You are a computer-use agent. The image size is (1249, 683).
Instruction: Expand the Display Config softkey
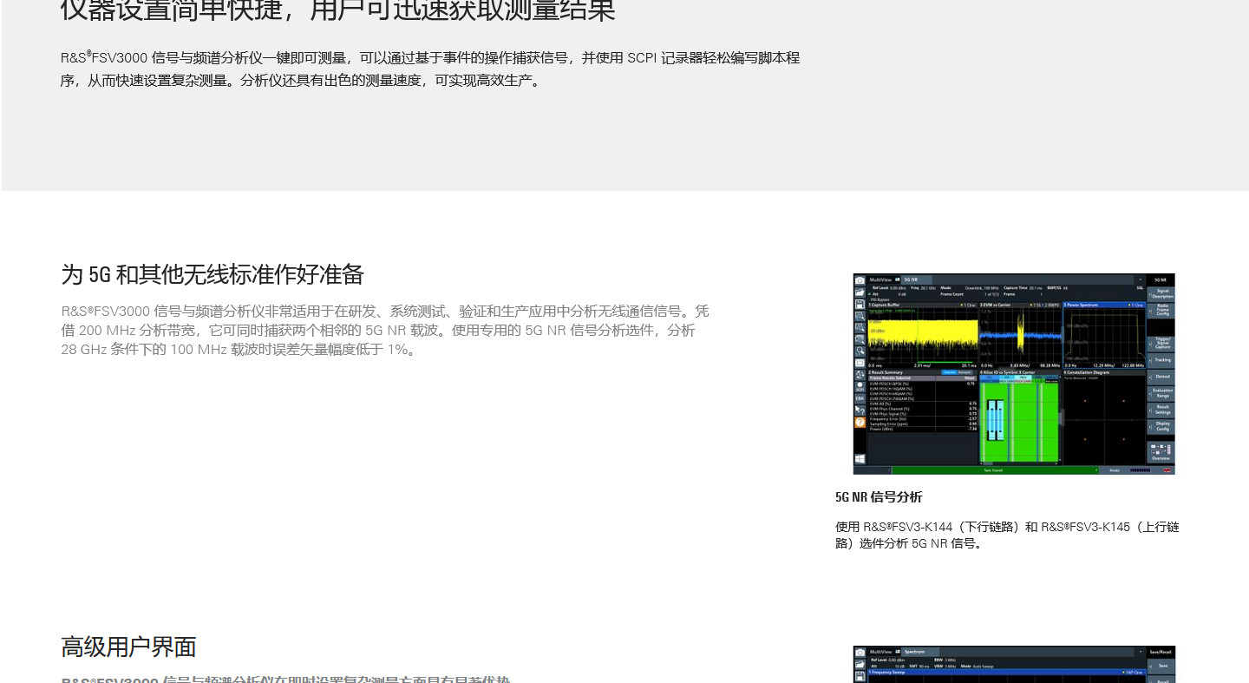1161,426
